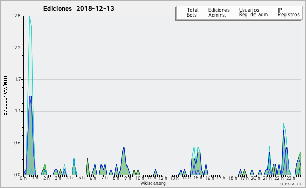The height and width of the screenshot is (188, 306).
Task: Click the 'IP' legend label
Action: 280,10
